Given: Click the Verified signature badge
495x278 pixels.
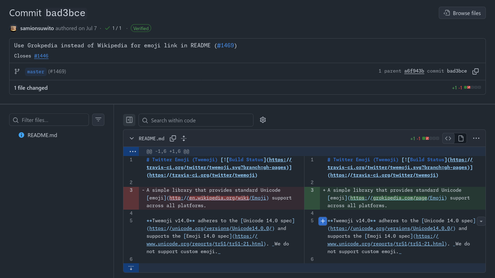Looking at the screenshot, I should point(141,28).
